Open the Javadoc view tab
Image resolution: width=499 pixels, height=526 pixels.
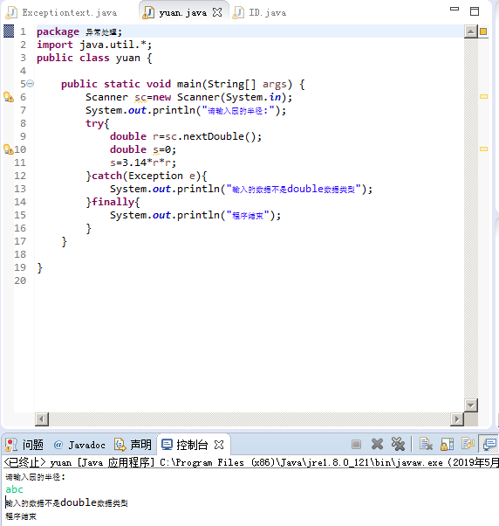(79, 445)
